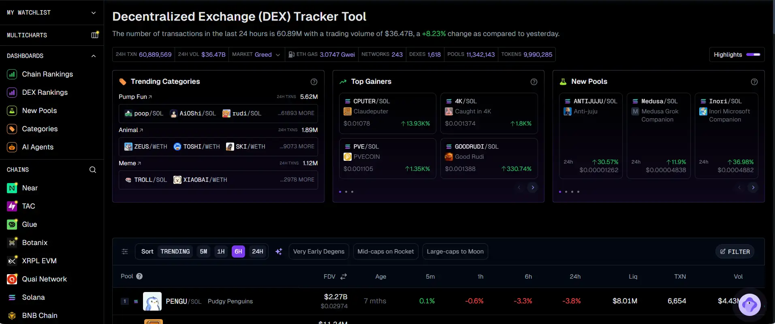The width and height of the screenshot is (775, 324).
Task: Open the Multicharts grid icon
Action: (94, 35)
